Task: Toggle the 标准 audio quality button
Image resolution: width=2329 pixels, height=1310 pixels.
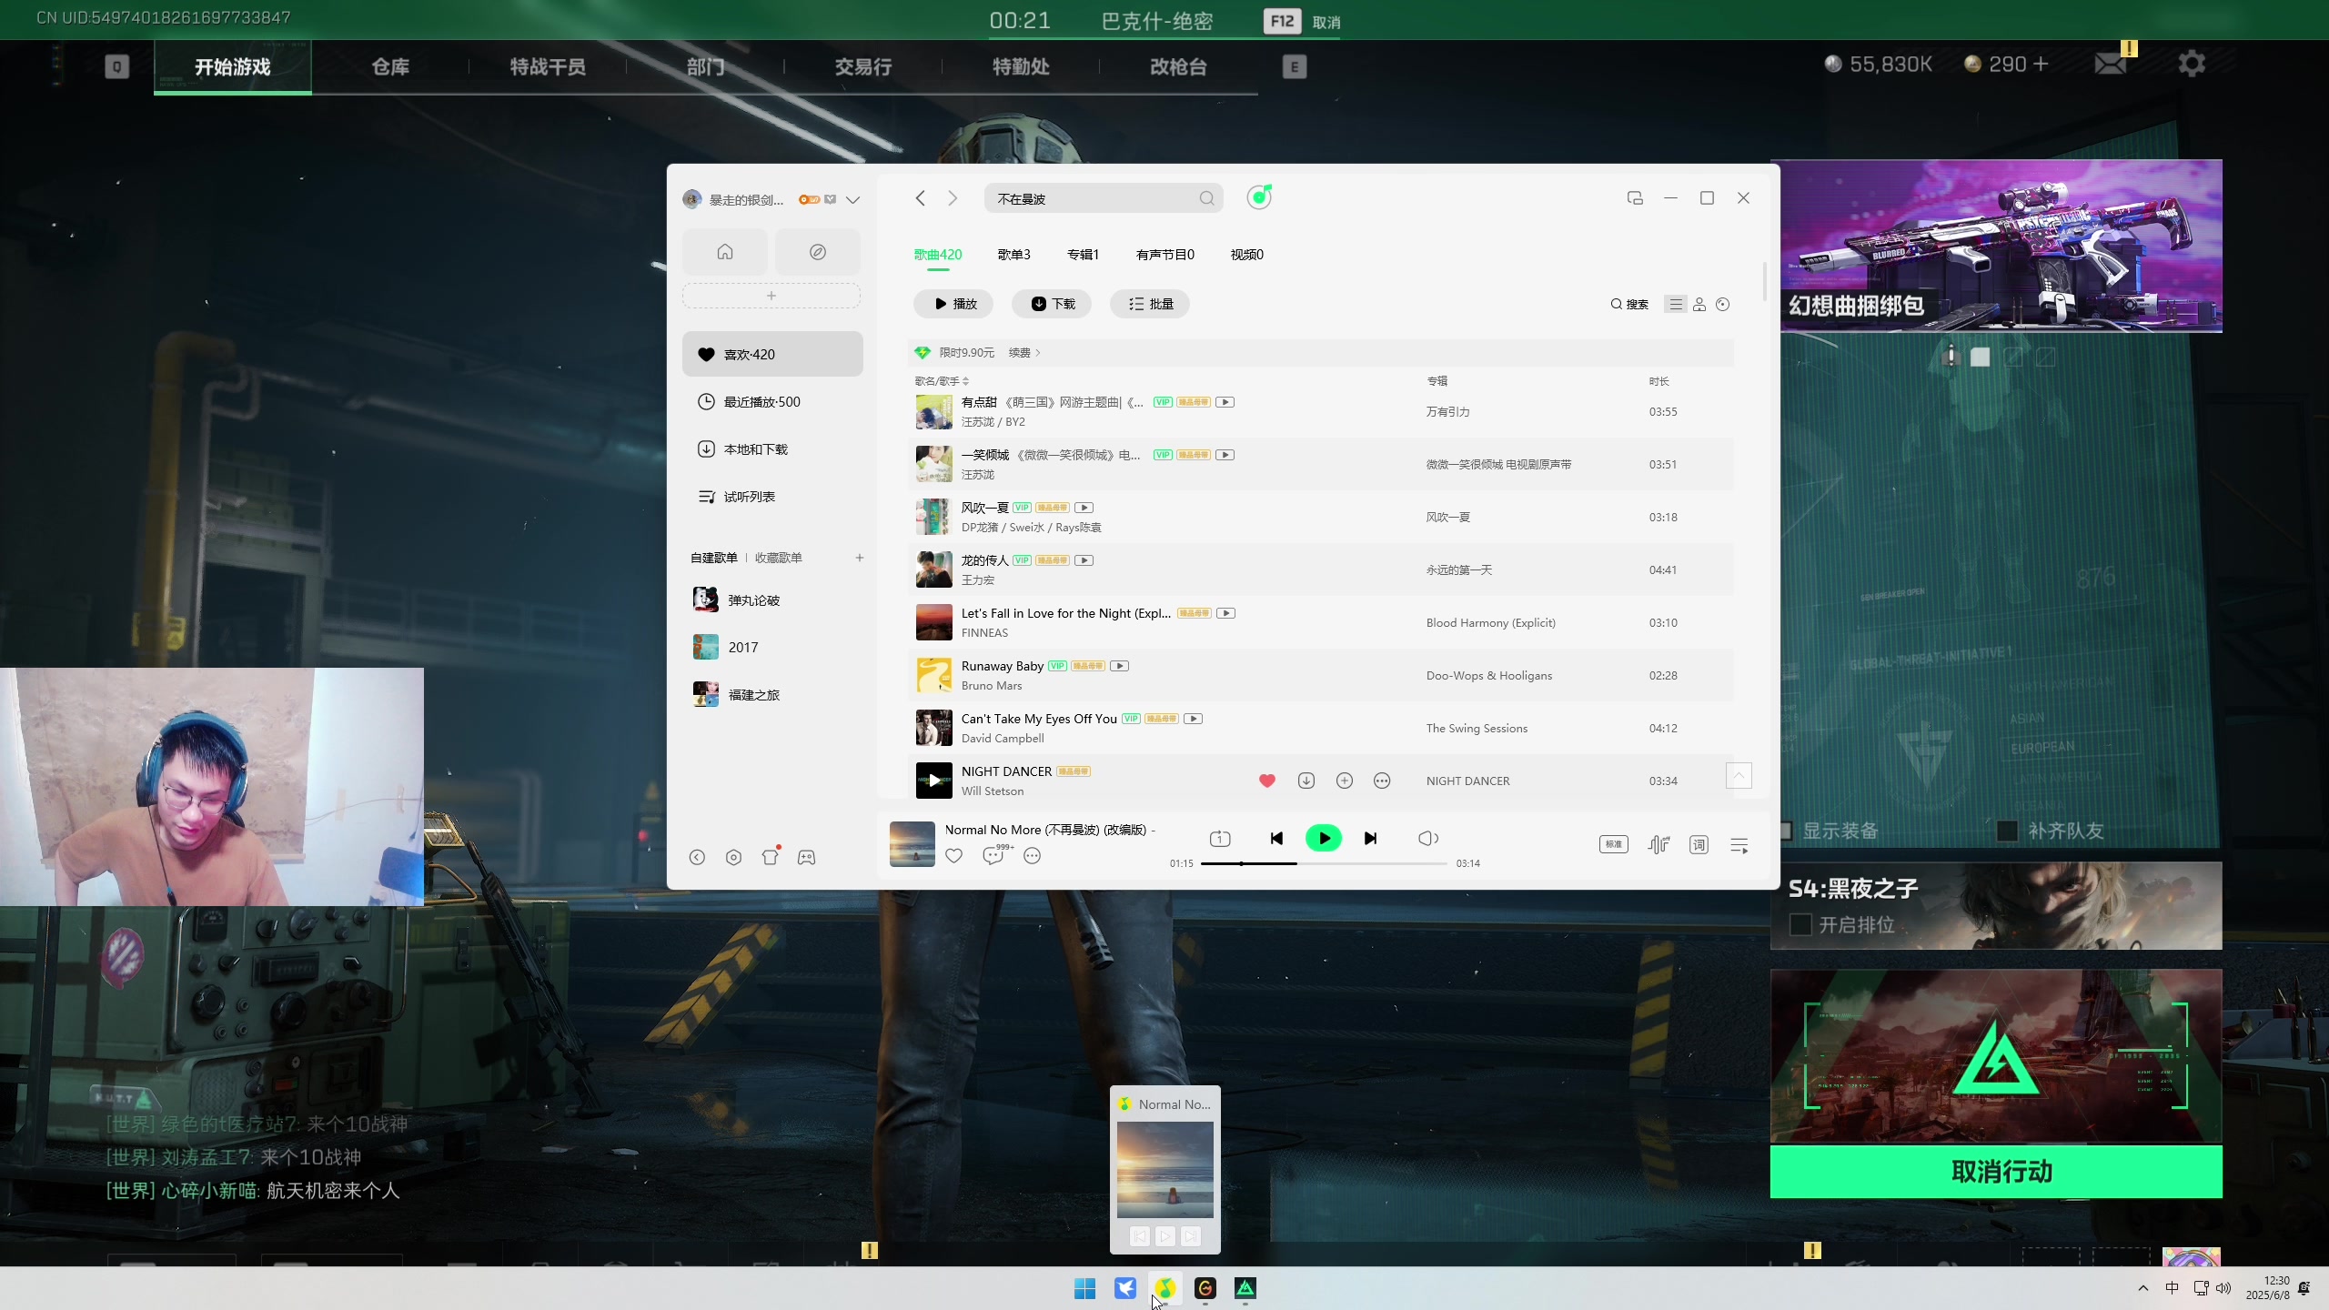Action: [1614, 844]
